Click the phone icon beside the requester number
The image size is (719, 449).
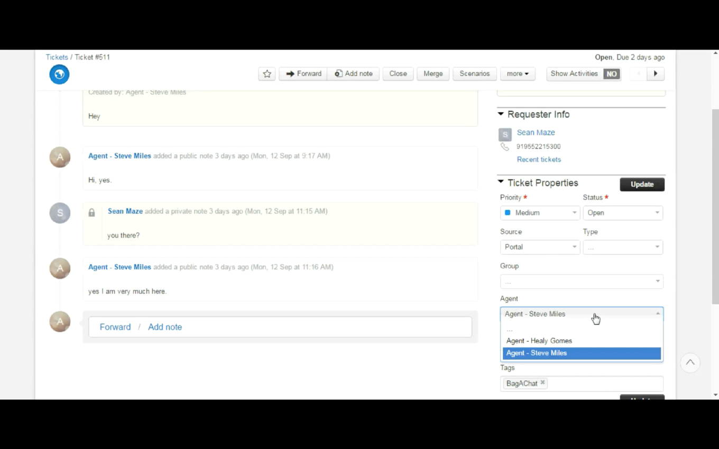(x=505, y=147)
